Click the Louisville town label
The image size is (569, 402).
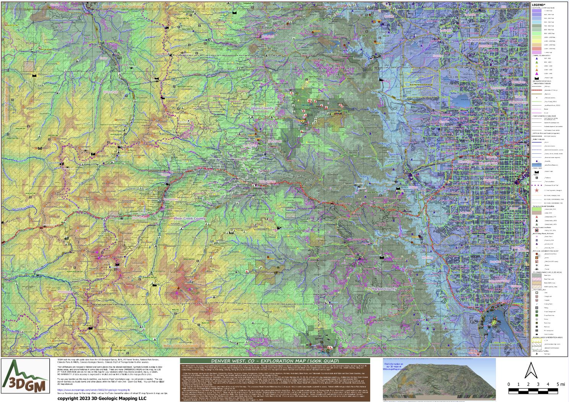coord(446,30)
